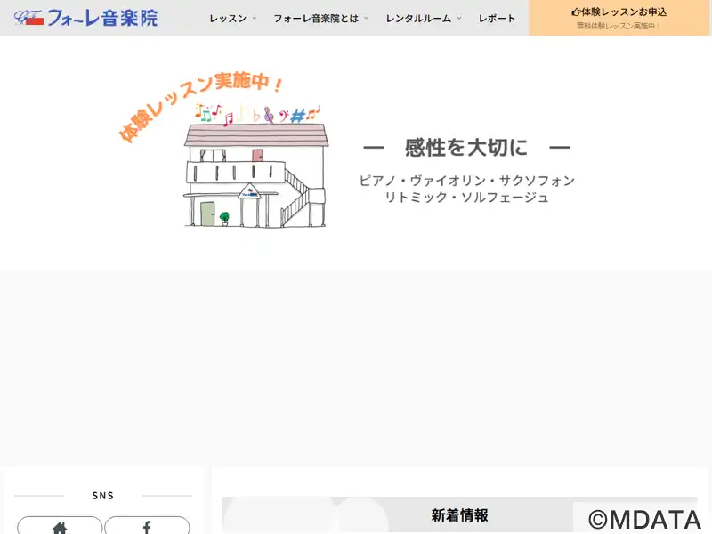Open the Facebook icon button under SNS

[x=147, y=525]
